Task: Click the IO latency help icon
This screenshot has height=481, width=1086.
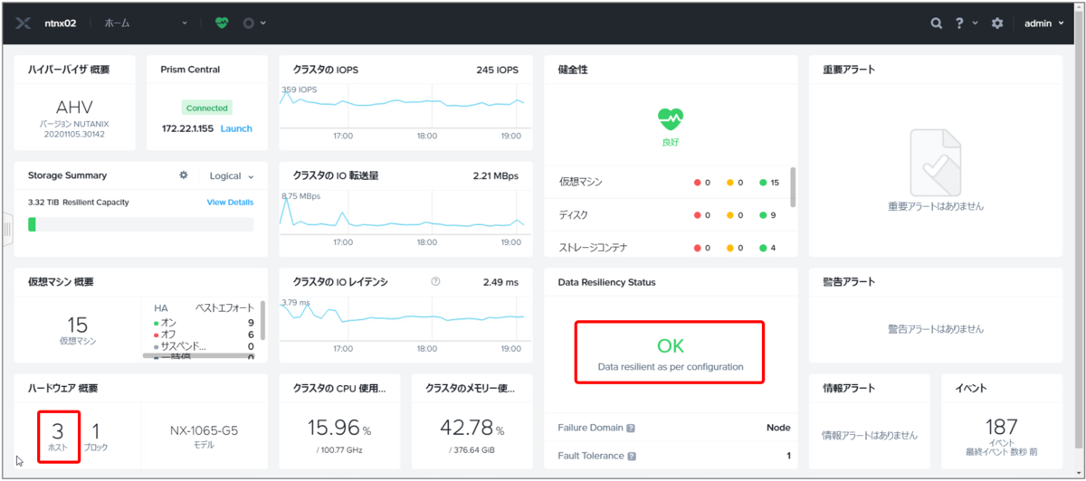Action: (435, 281)
